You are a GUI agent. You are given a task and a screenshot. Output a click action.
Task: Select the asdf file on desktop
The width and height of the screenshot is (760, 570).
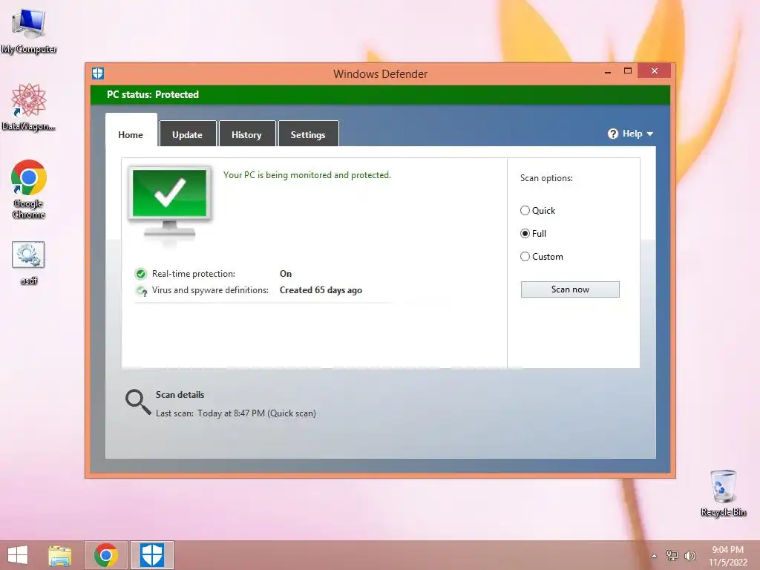pos(29,262)
